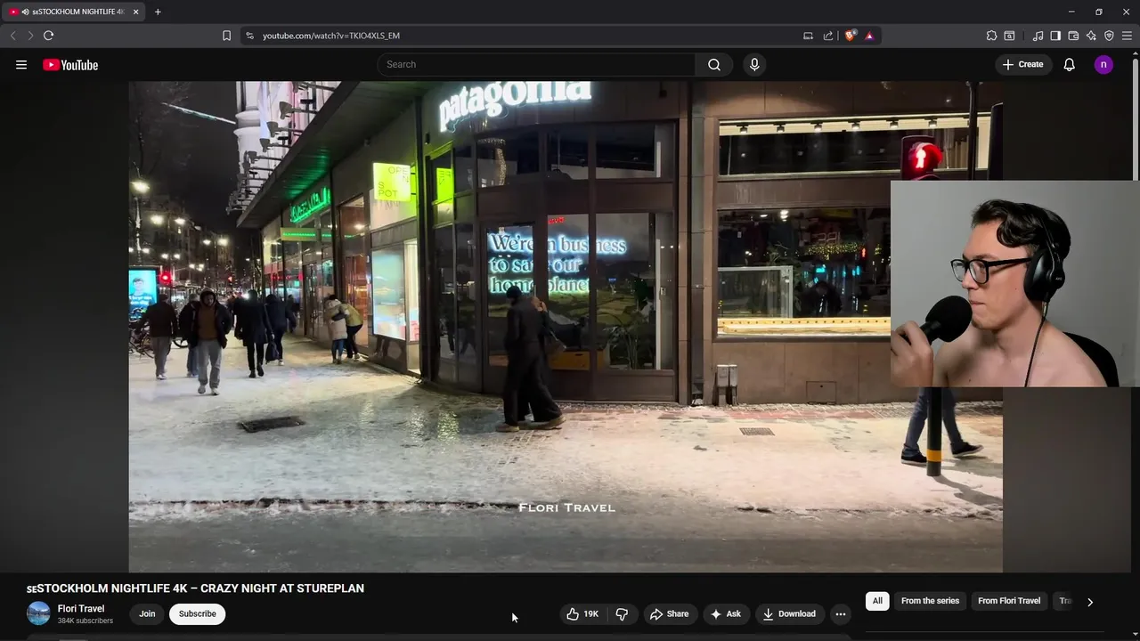The image size is (1140, 641).
Task: Click the Ask button
Action: (726, 613)
